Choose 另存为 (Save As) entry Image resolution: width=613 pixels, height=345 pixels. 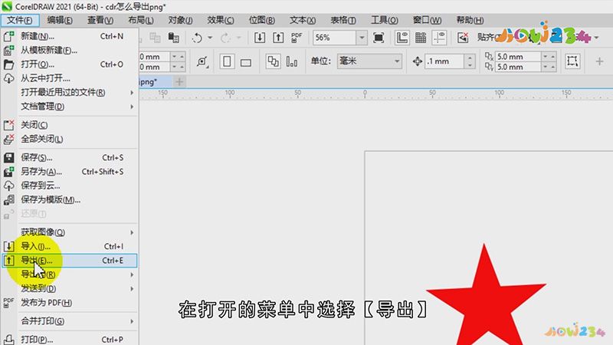click(70, 171)
